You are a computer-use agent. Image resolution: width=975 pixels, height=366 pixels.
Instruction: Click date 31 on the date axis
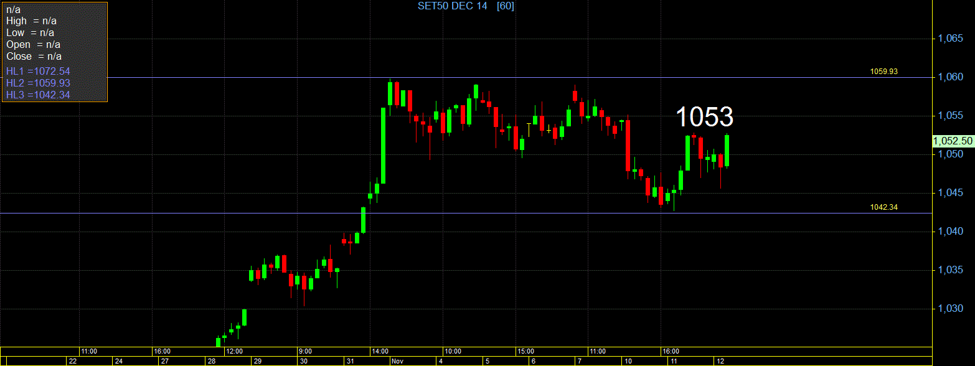click(x=349, y=361)
